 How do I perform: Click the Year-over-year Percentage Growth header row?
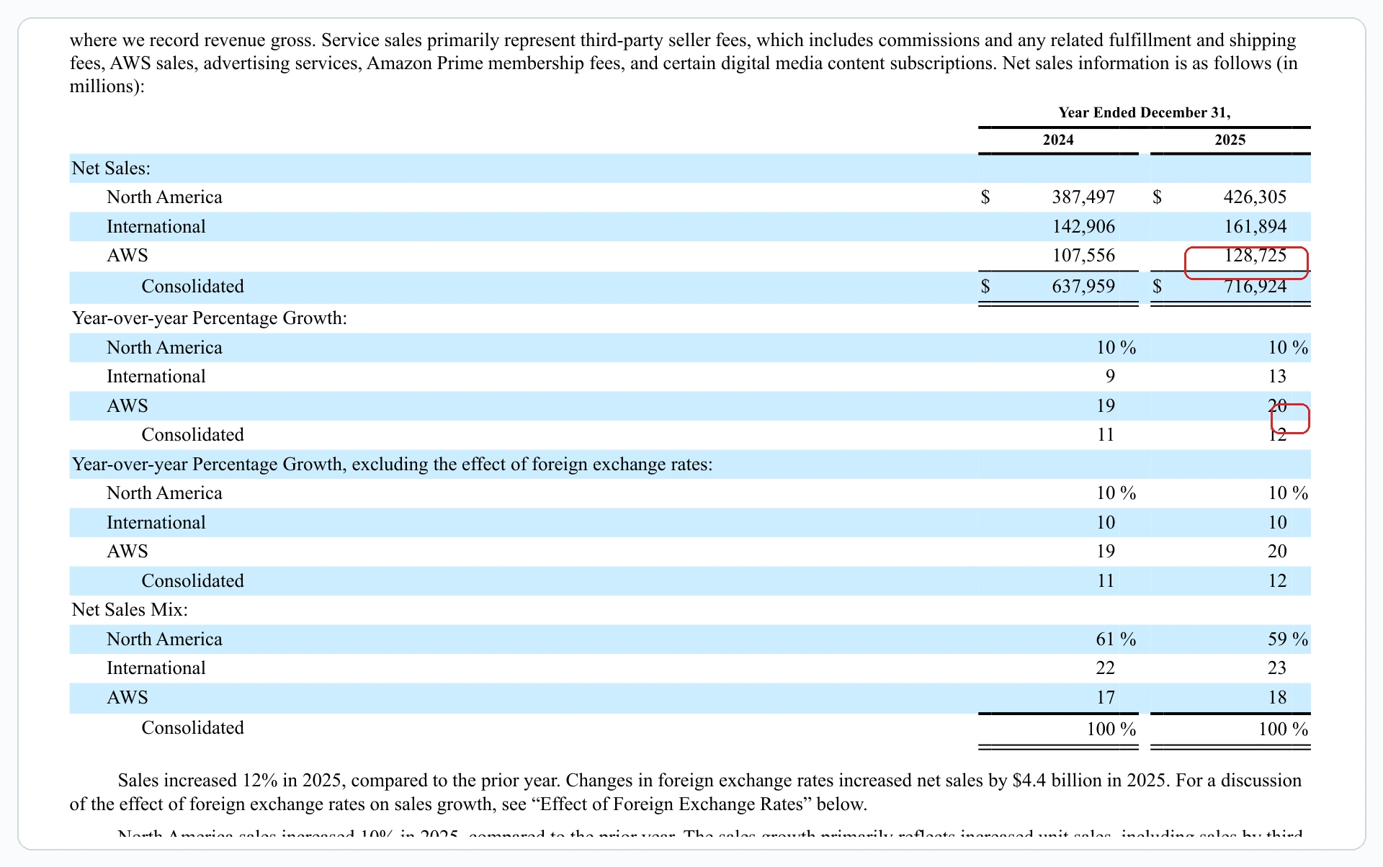point(209,318)
